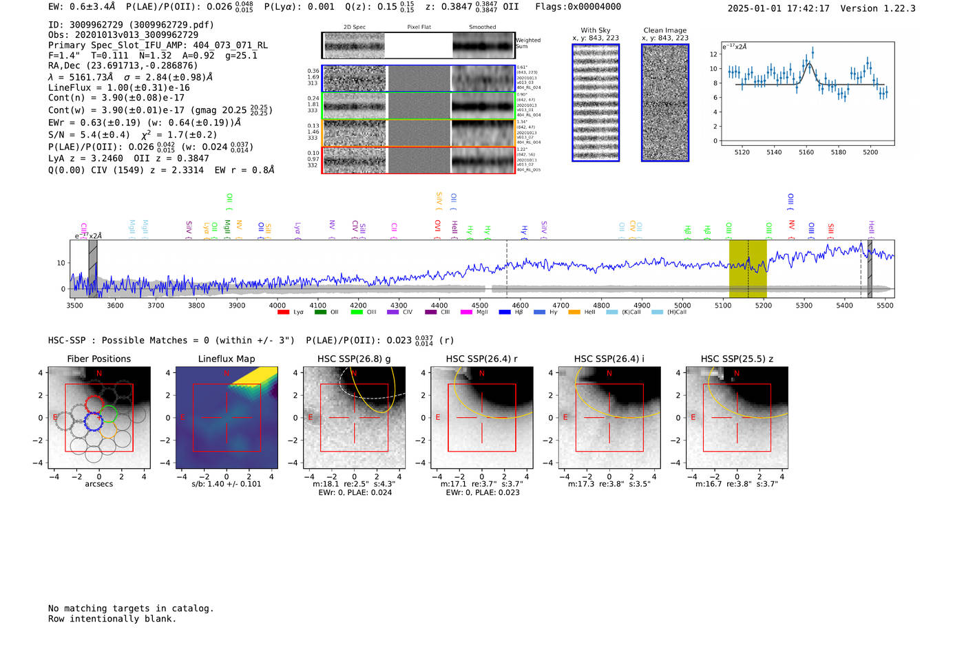964x656 pixels.
Task: Open the Gaussian emission line fit plot
Action: [807, 94]
